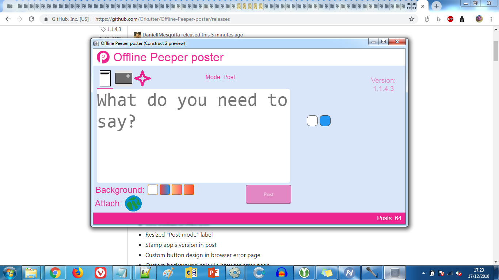Minimize the Offline Peeper poster window
499x280 pixels.
click(373, 42)
